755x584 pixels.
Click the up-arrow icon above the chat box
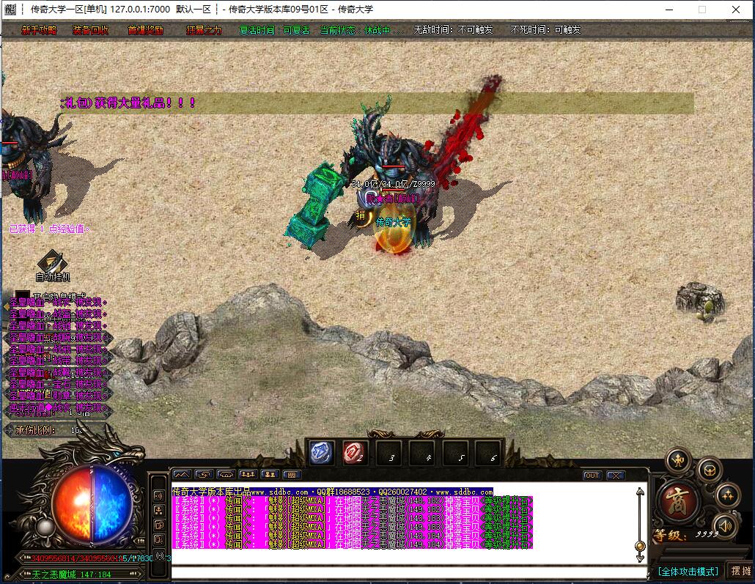pyautogui.click(x=182, y=475)
